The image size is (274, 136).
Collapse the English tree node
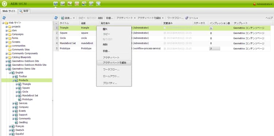tap(10, 73)
